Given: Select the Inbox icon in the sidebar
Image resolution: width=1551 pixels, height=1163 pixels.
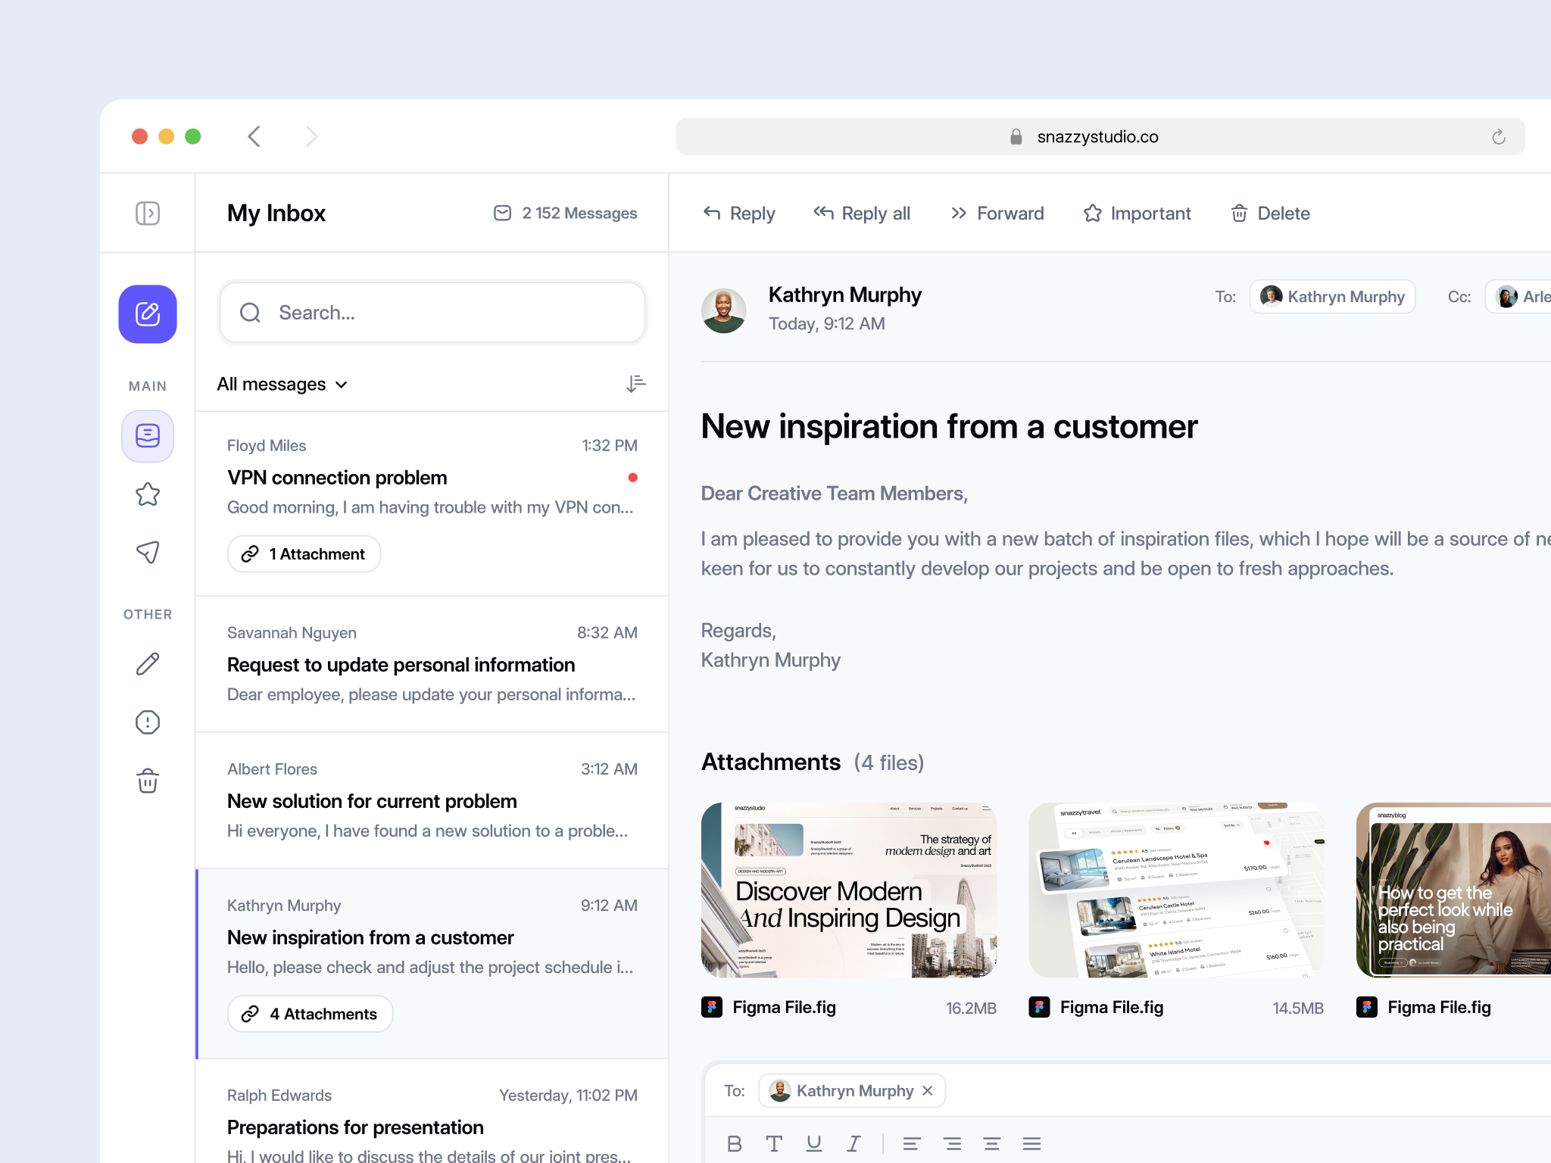Looking at the screenshot, I should pos(147,436).
